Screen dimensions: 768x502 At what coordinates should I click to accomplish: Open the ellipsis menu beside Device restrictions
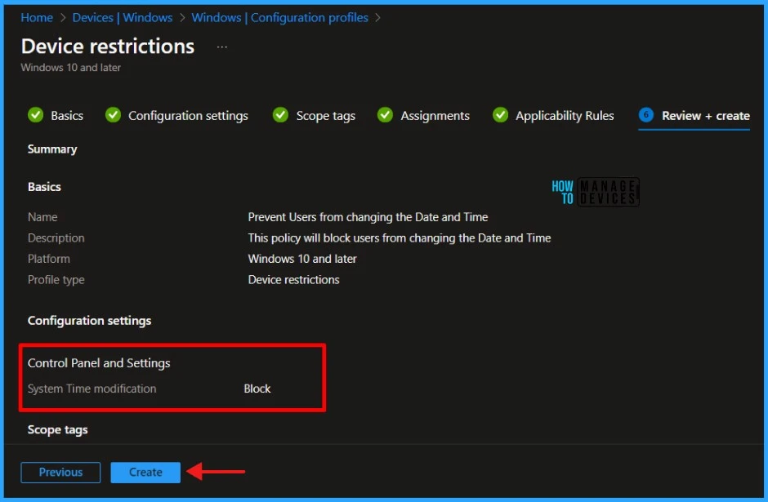222,47
